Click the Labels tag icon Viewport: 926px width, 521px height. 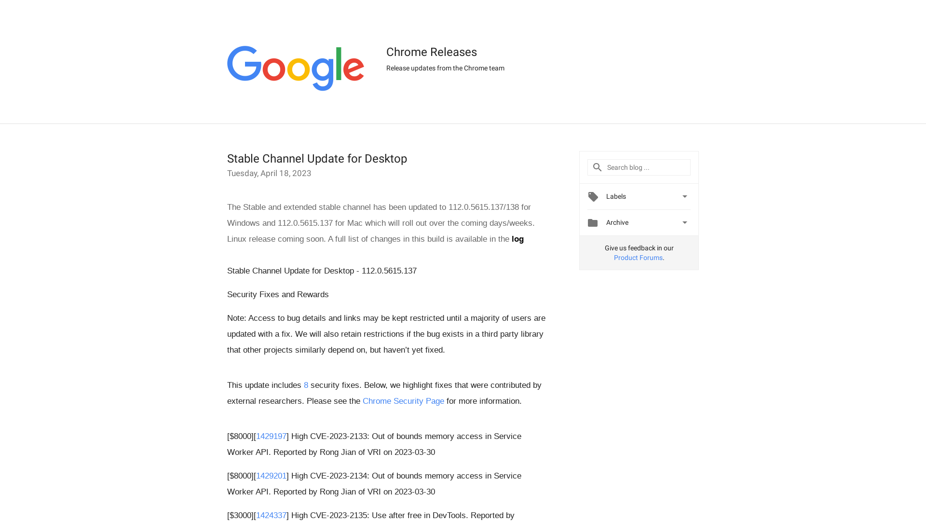click(x=593, y=196)
